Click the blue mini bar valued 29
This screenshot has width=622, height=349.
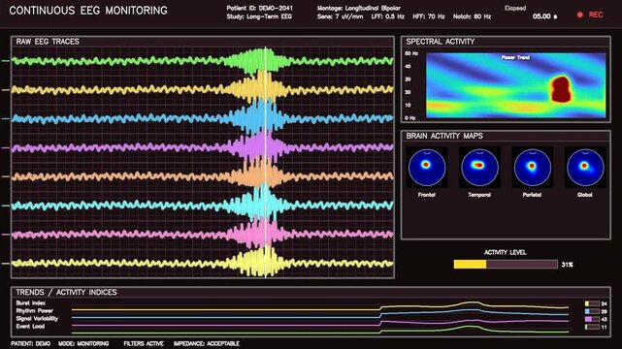(x=592, y=311)
